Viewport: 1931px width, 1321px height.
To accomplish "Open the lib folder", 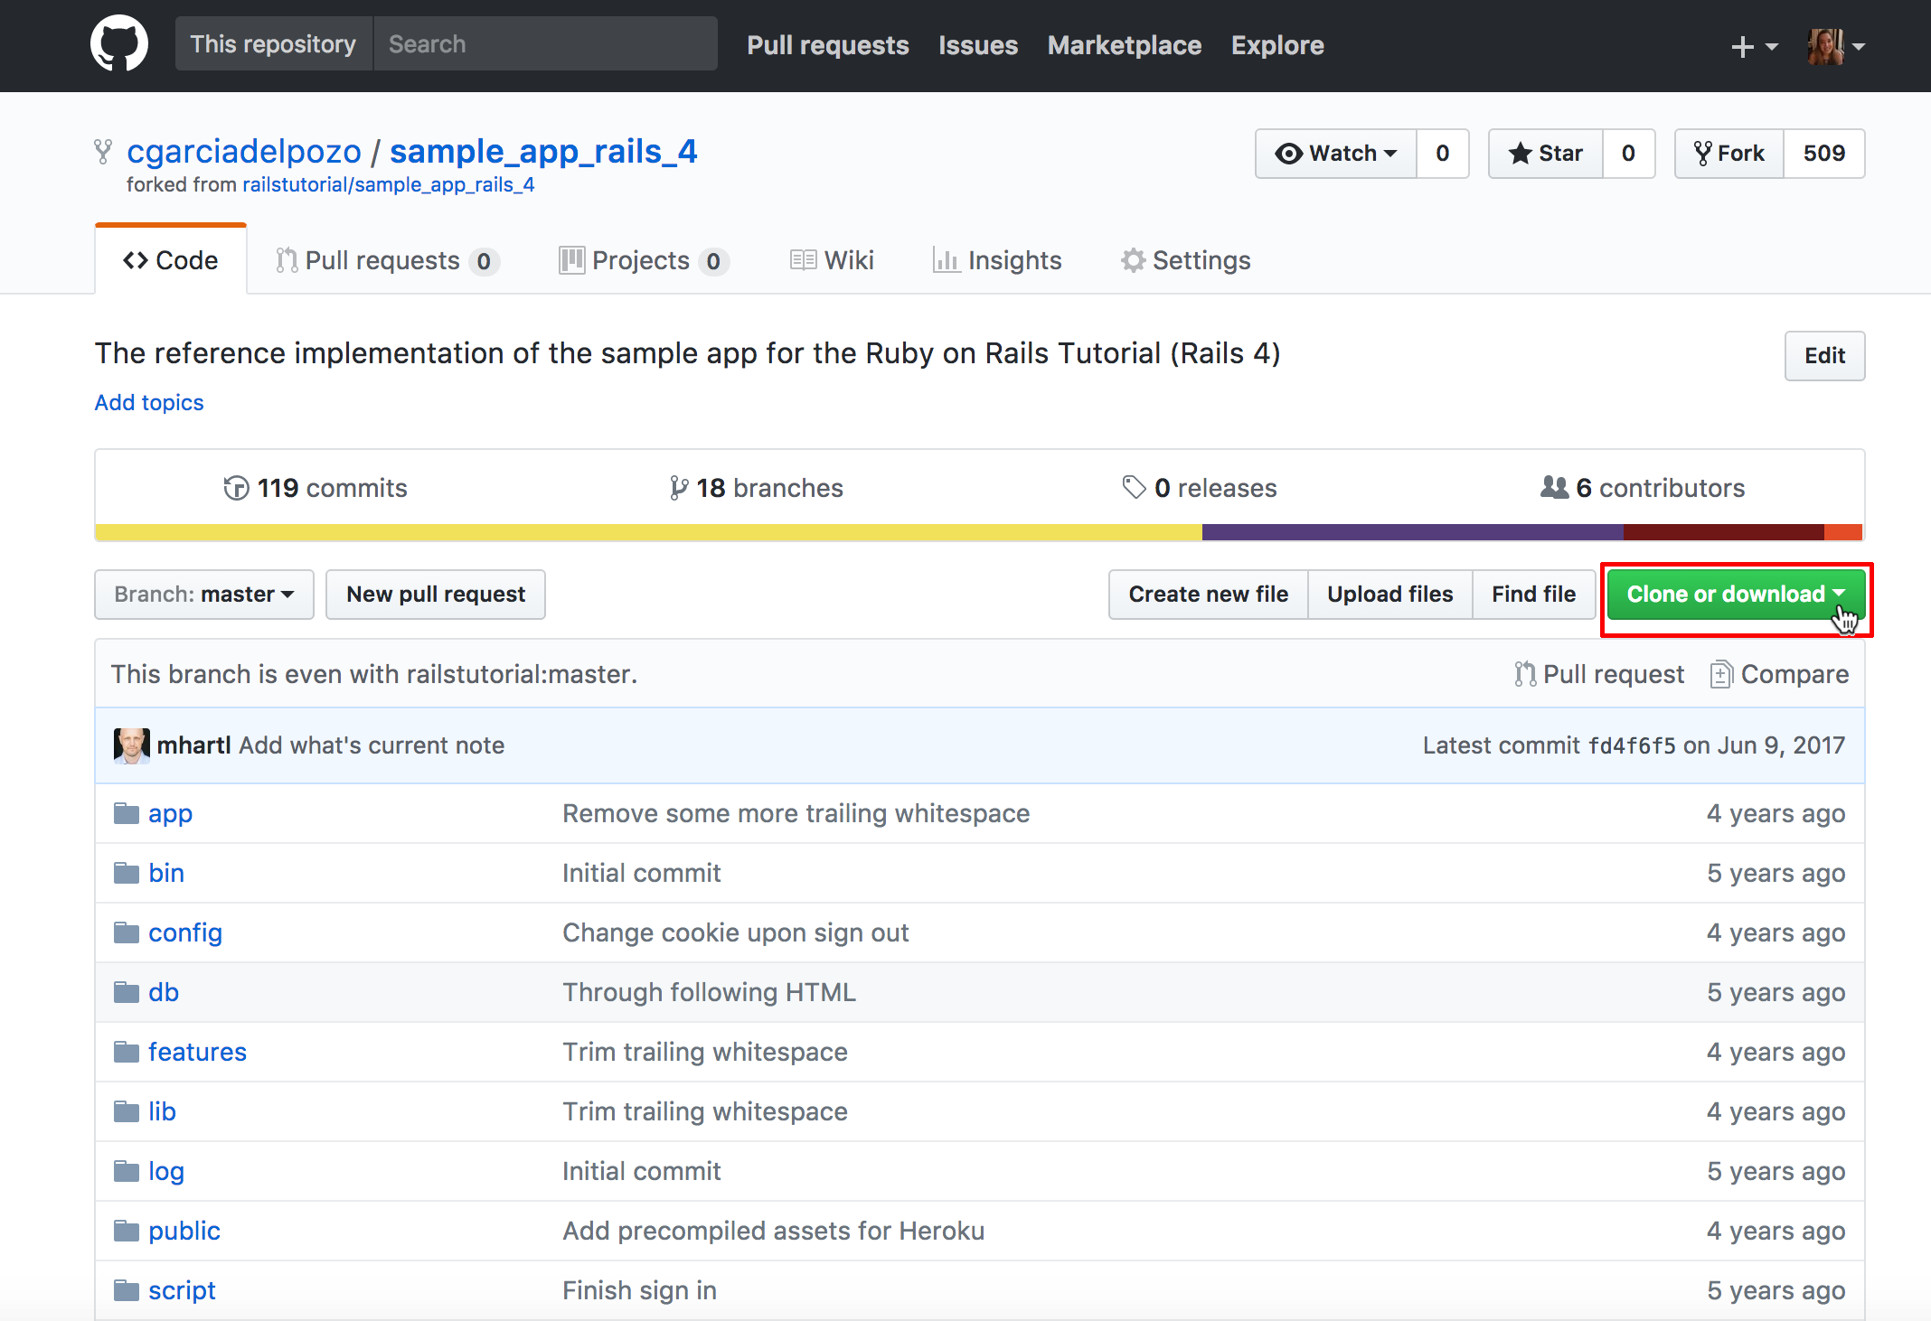I will [x=162, y=1111].
